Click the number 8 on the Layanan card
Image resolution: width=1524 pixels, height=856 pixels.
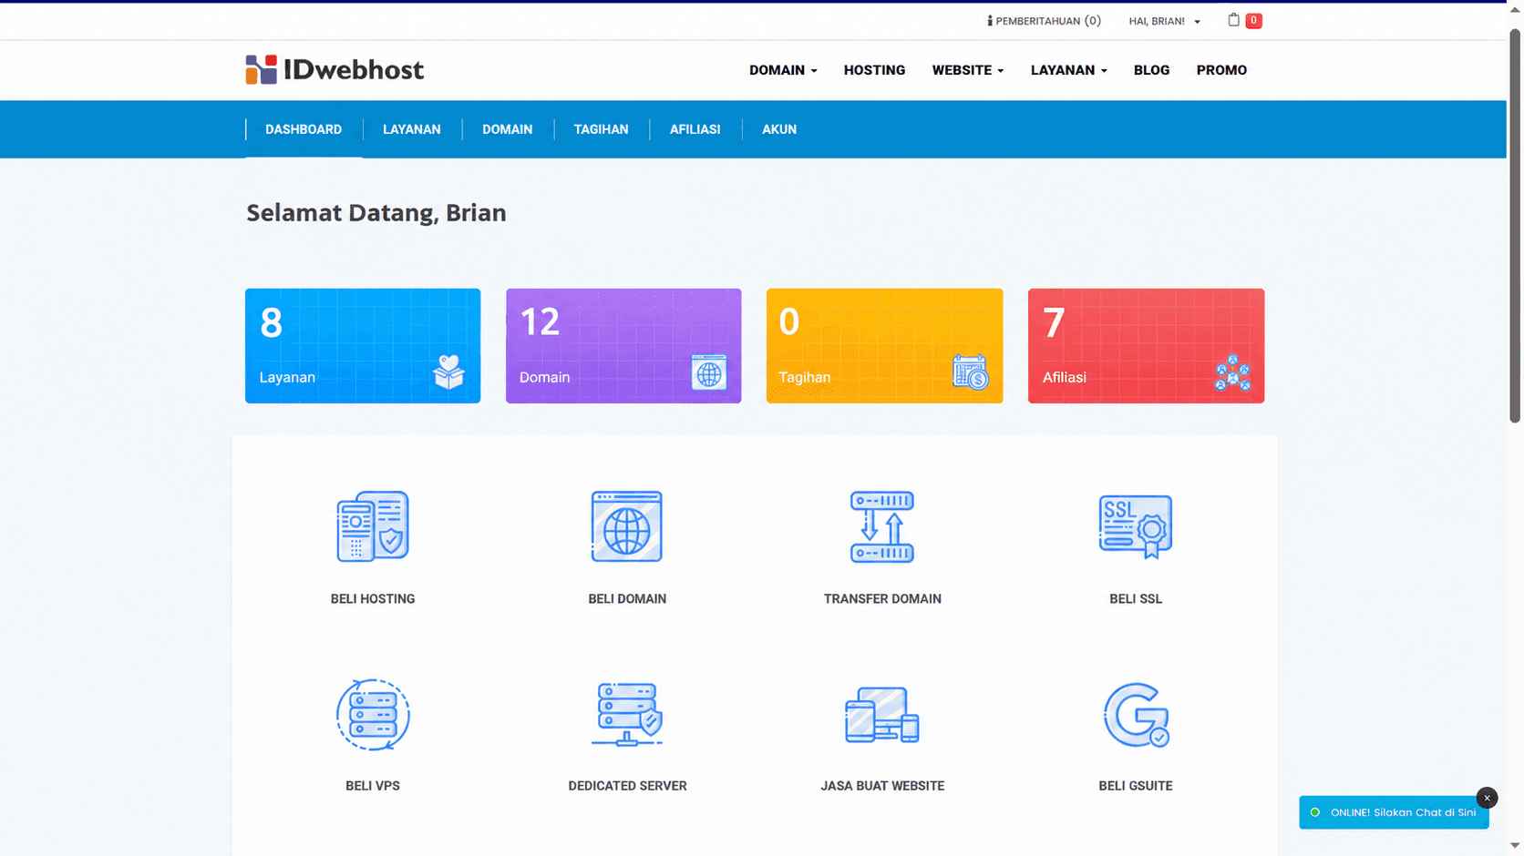[272, 322]
